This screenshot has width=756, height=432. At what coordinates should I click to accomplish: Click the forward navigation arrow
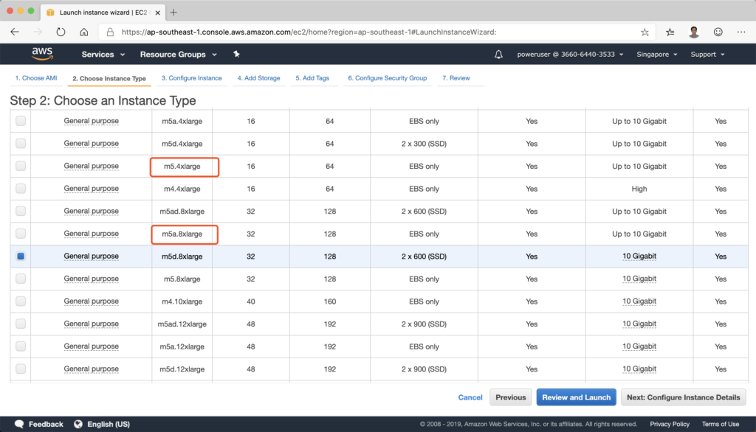[x=38, y=32]
